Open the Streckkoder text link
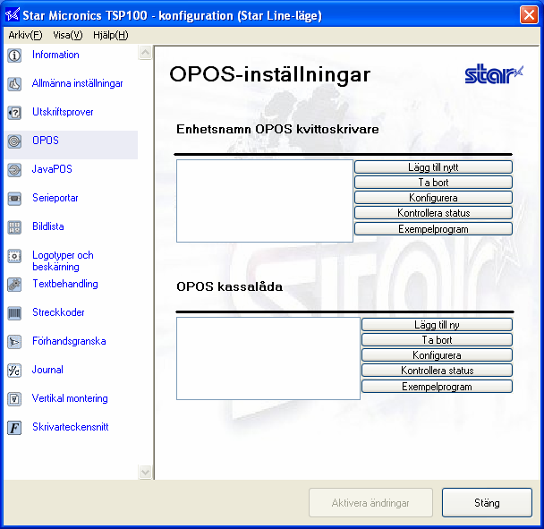Viewport: 544px width, 529px height. click(x=58, y=312)
